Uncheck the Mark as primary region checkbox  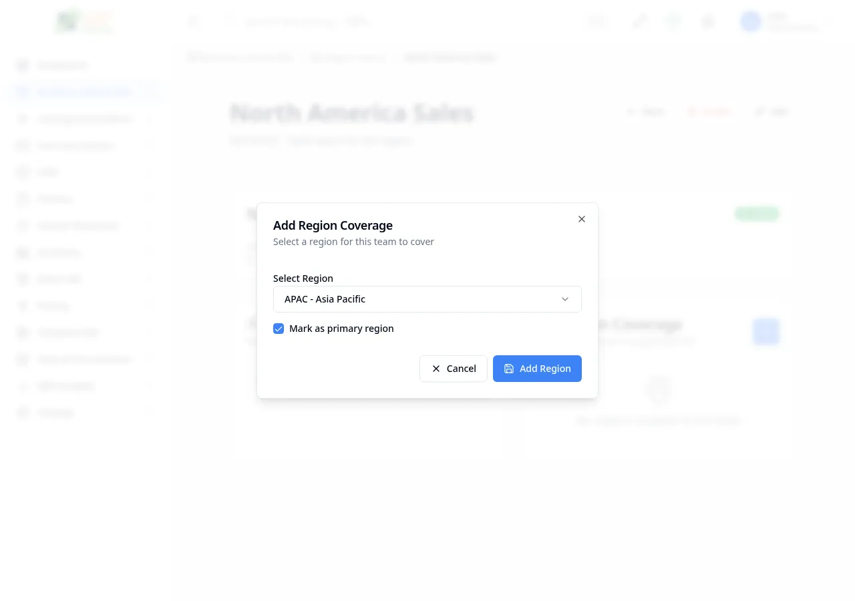279,329
